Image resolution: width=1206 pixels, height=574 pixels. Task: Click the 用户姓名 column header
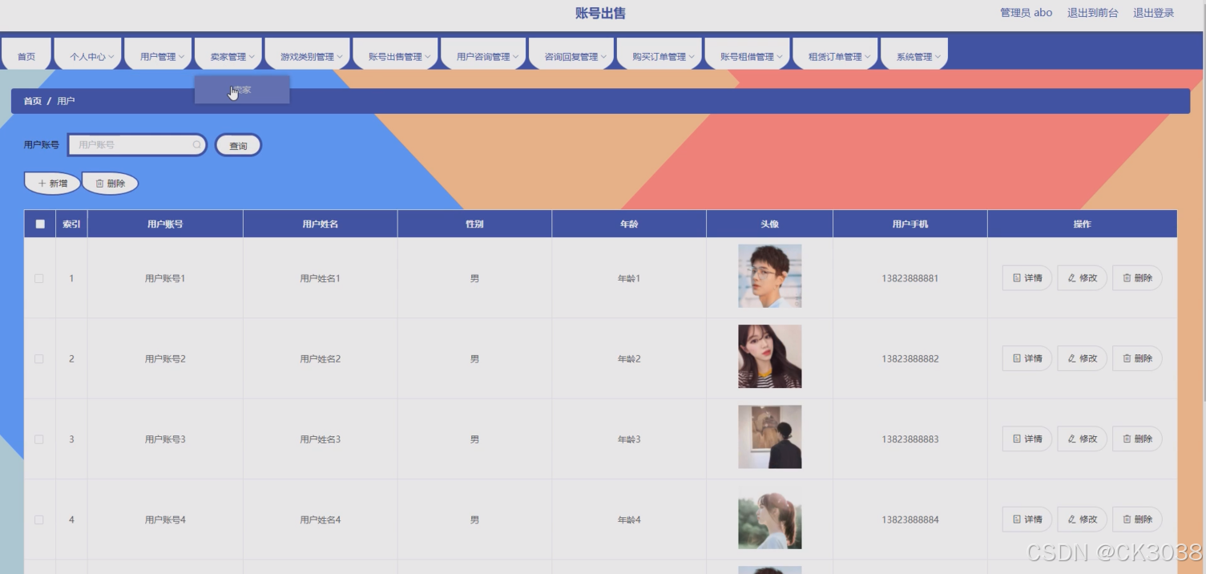(321, 224)
